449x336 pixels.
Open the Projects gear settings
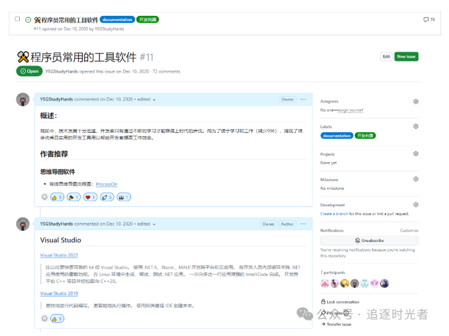[x=416, y=153]
